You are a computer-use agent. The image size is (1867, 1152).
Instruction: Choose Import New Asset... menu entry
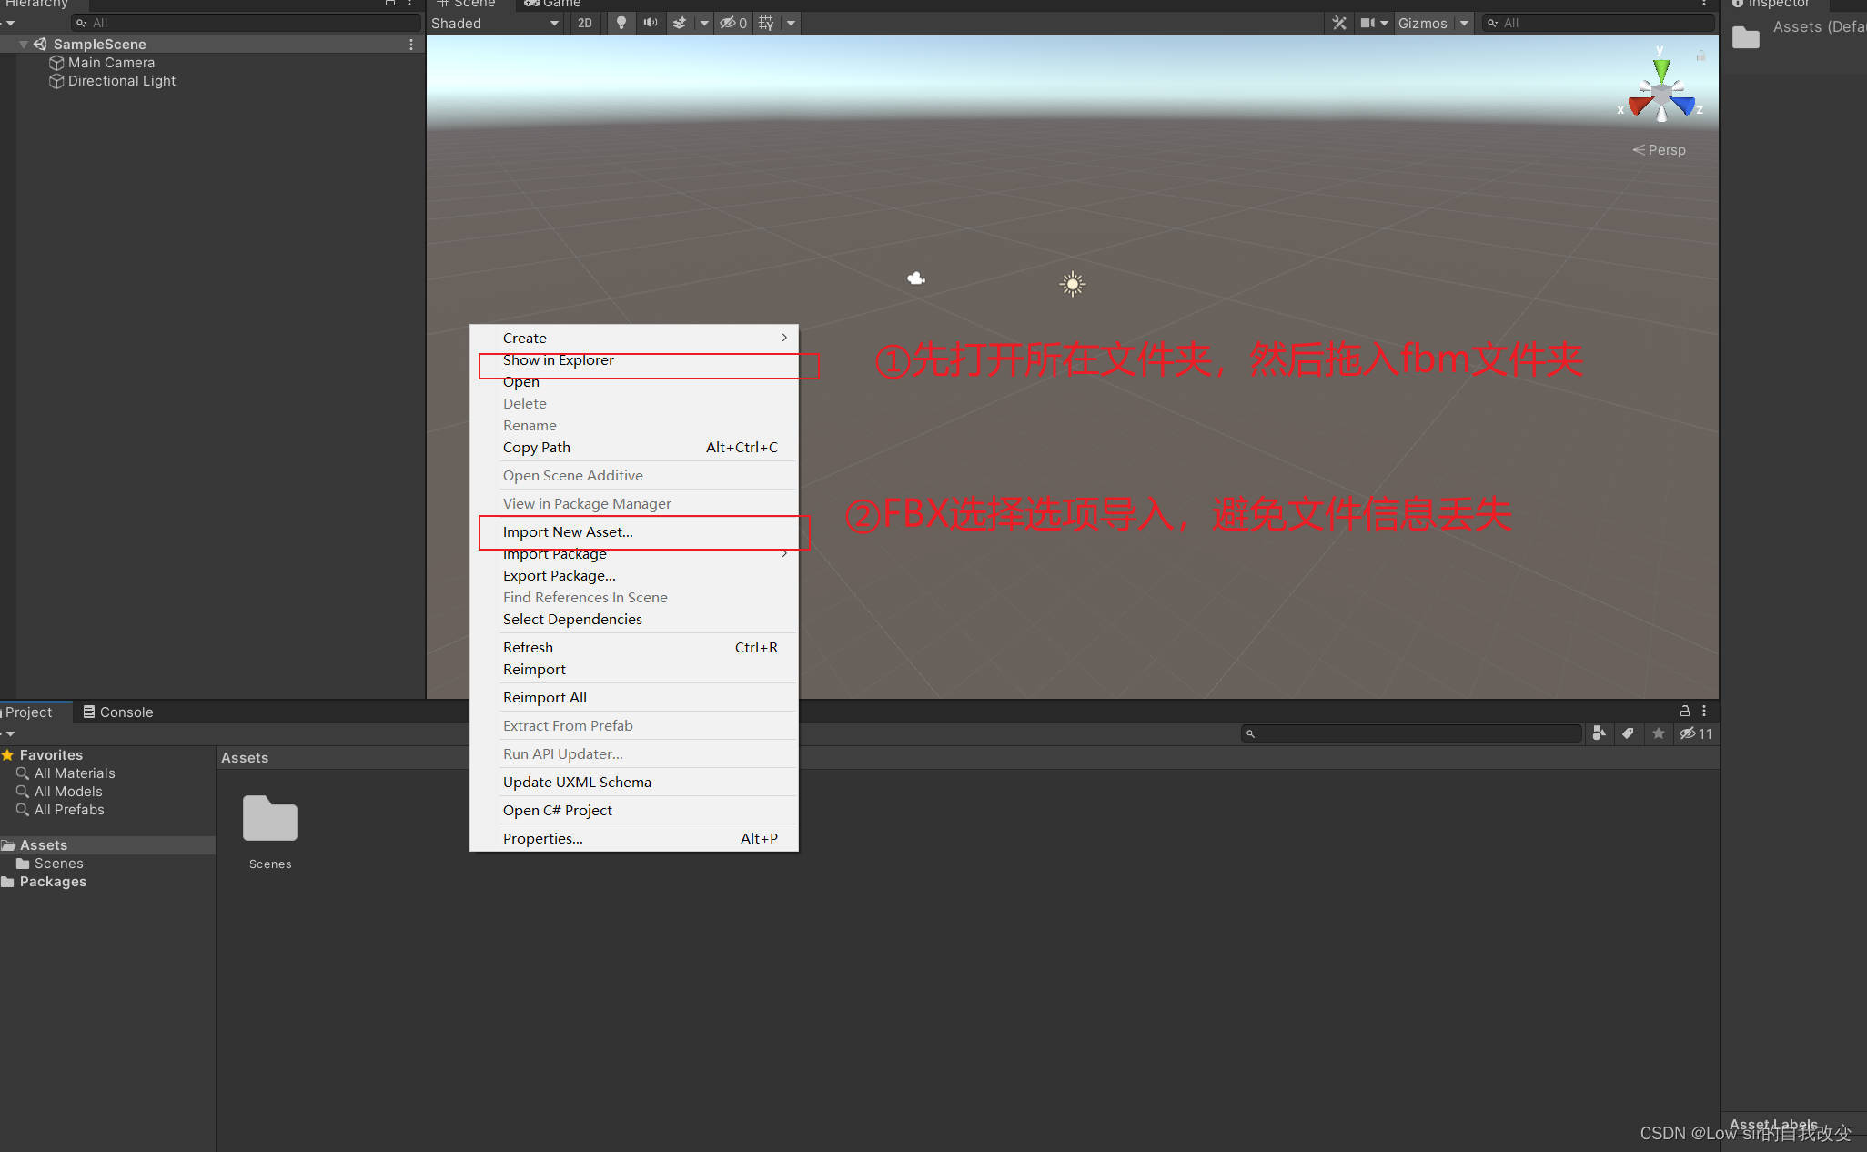[x=568, y=531]
